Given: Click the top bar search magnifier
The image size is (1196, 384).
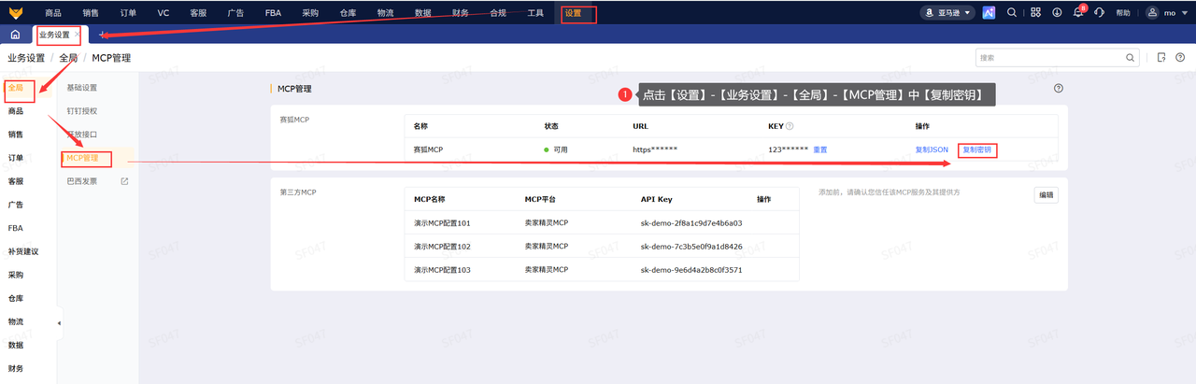Looking at the screenshot, I should click(x=1012, y=13).
